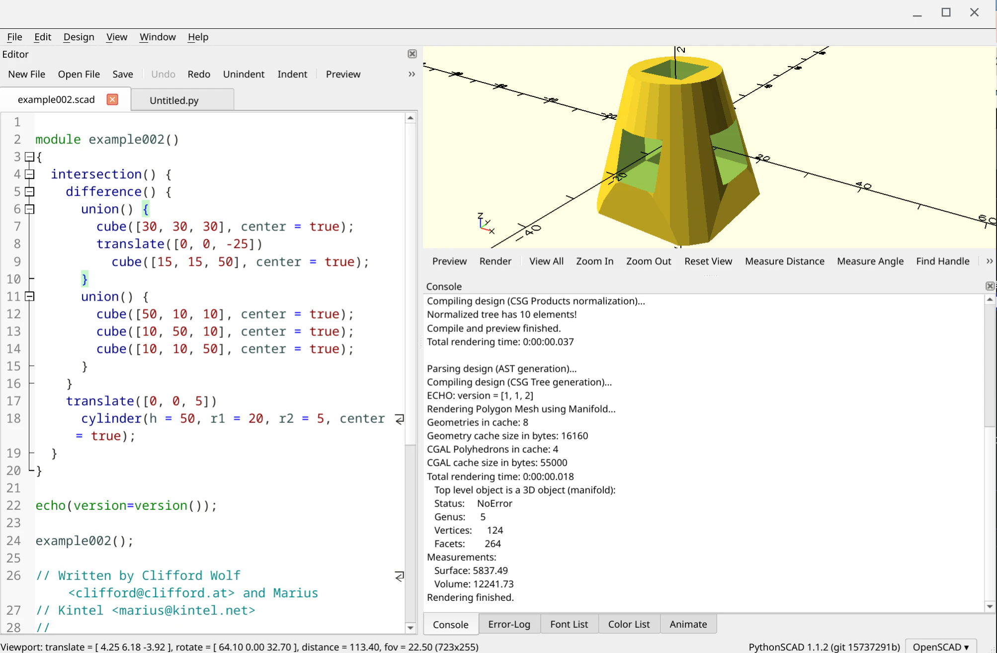Collapse difference block on line 5
Viewport: 997px width, 653px height.
[x=29, y=192]
